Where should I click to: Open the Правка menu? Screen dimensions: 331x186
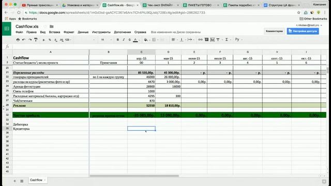pyautogui.click(x=31, y=32)
